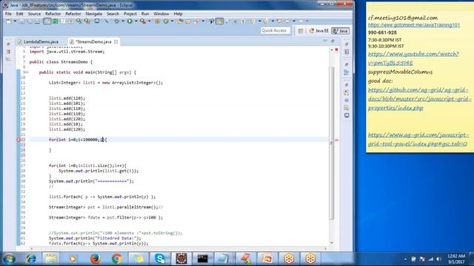Click the Run Last Tool (external tools) icon
This screenshot has width=474, height=266.
[x=143, y=21]
